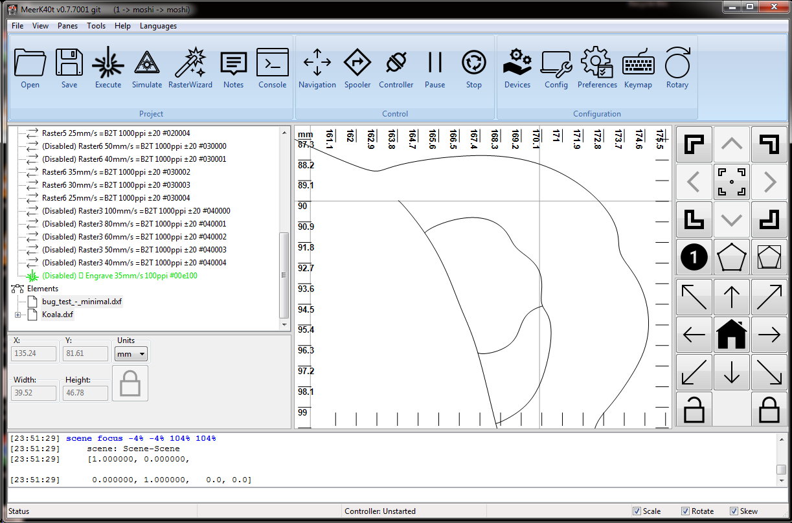Open Preferences gear icon
792x523 pixels.
tap(597, 69)
